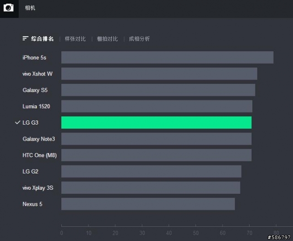Click the axis value 30
The image size is (293, 241).
click(x=142, y=233)
